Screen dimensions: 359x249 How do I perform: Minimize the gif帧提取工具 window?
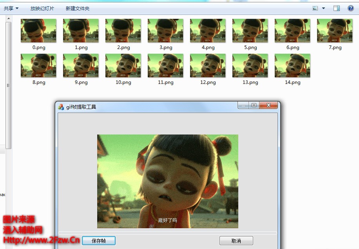tap(243, 105)
